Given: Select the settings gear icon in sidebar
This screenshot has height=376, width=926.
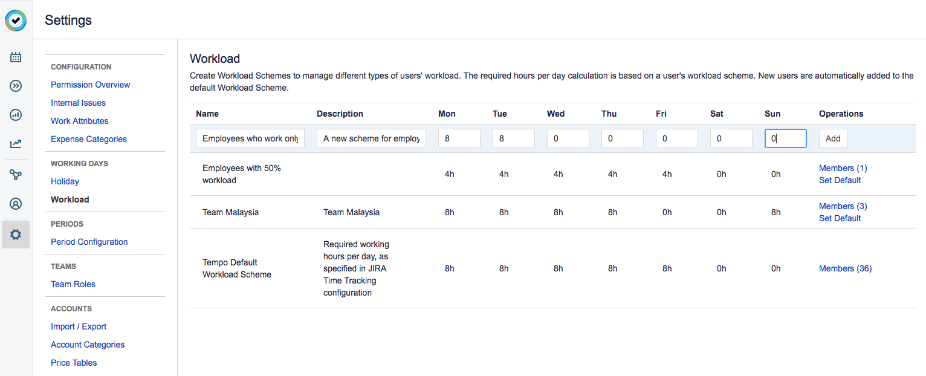Looking at the screenshot, I should tap(15, 234).
